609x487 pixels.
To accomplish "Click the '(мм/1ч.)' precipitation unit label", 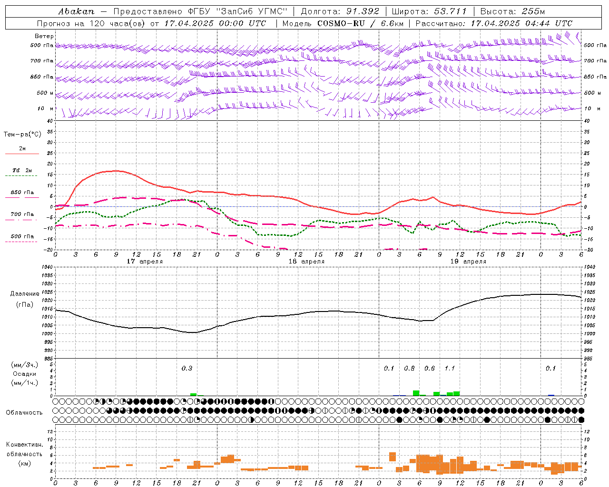I will pos(25,383).
